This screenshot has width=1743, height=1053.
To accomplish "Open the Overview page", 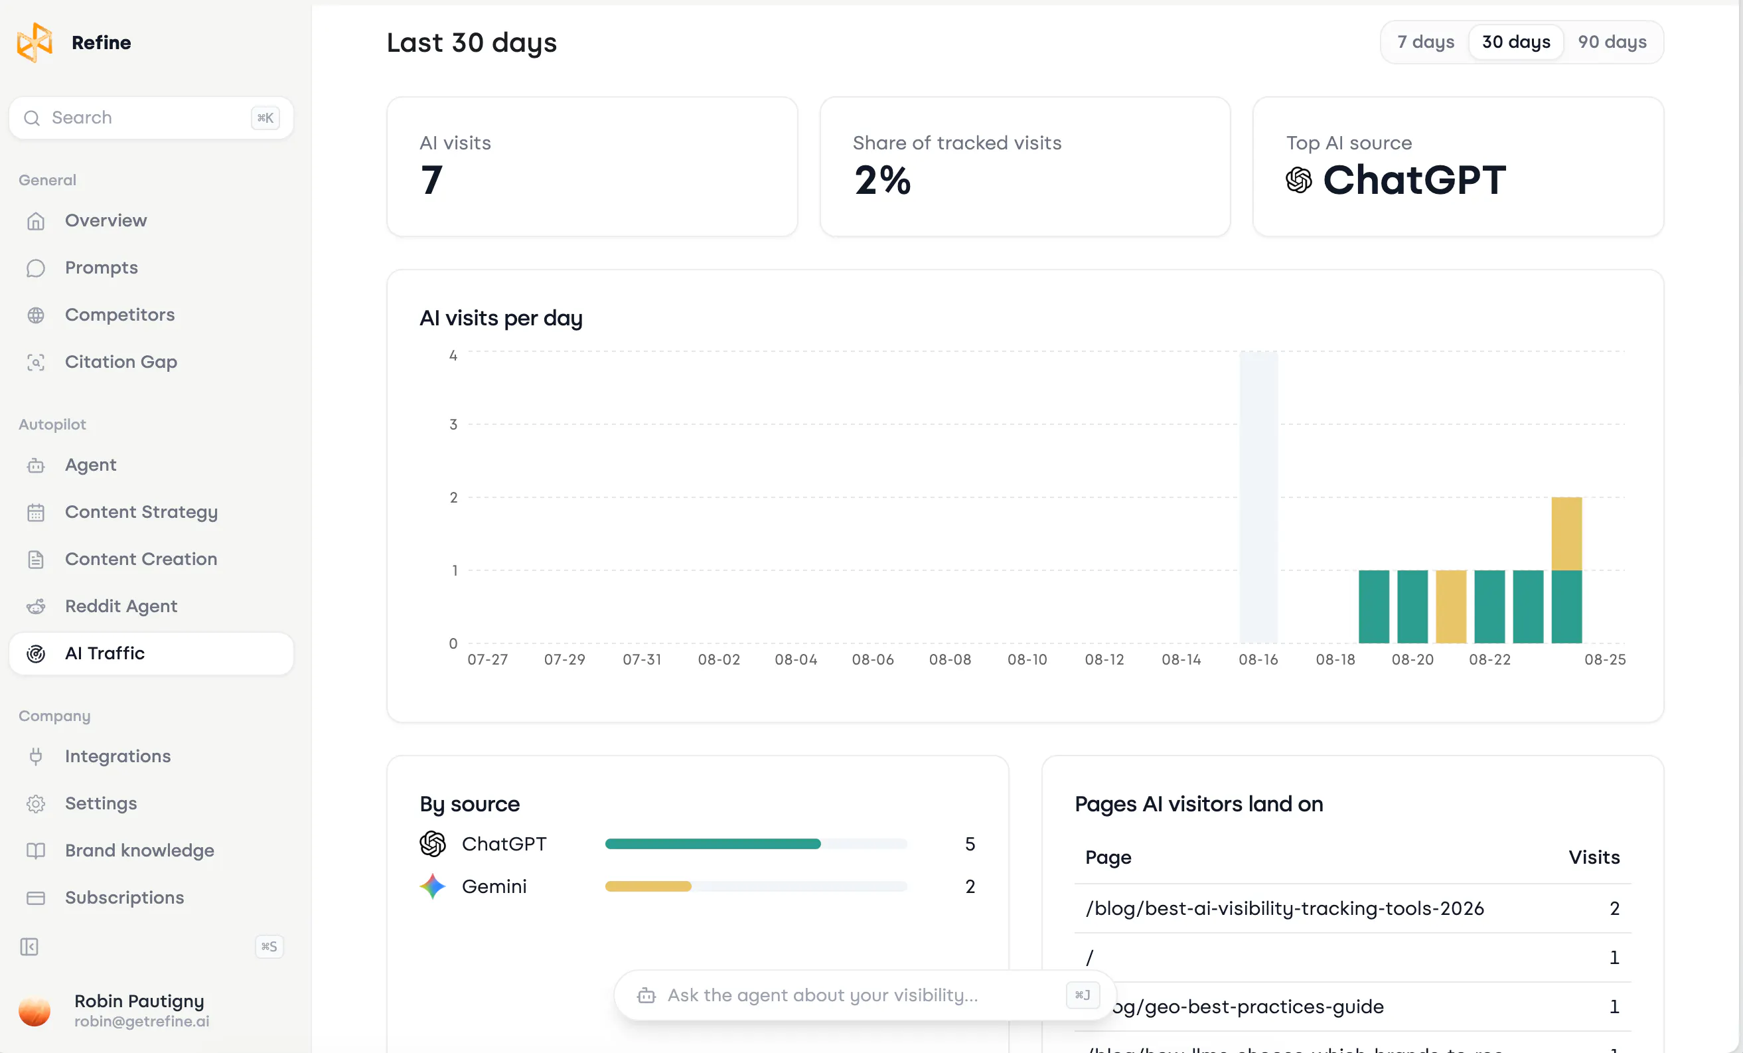I will tap(151, 221).
